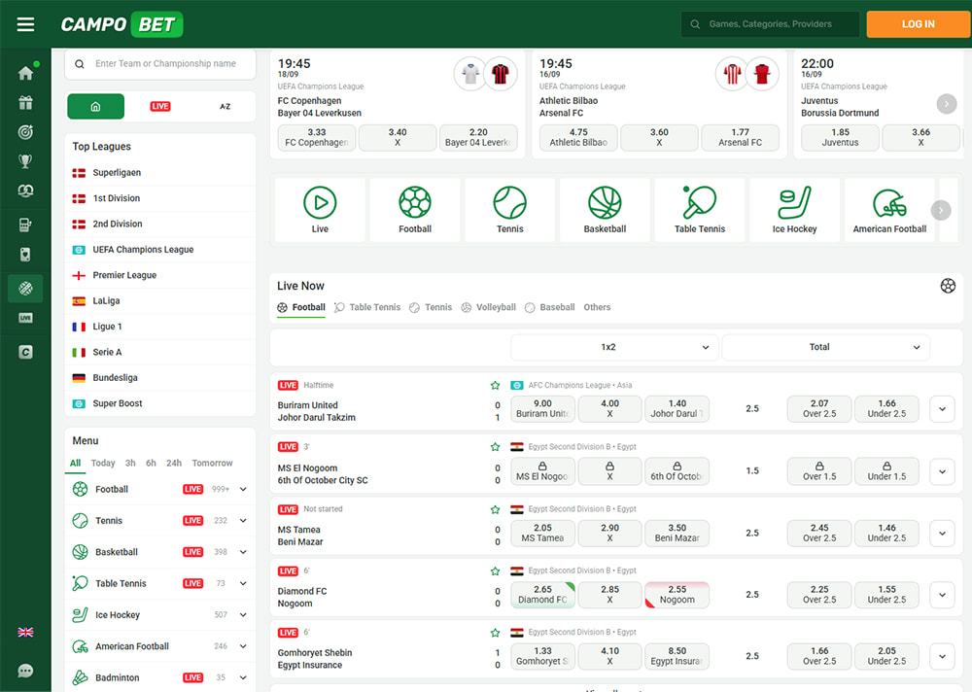The height and width of the screenshot is (692, 972).
Task: Open the trophy tournaments sidebar icon
Action: [x=25, y=161]
